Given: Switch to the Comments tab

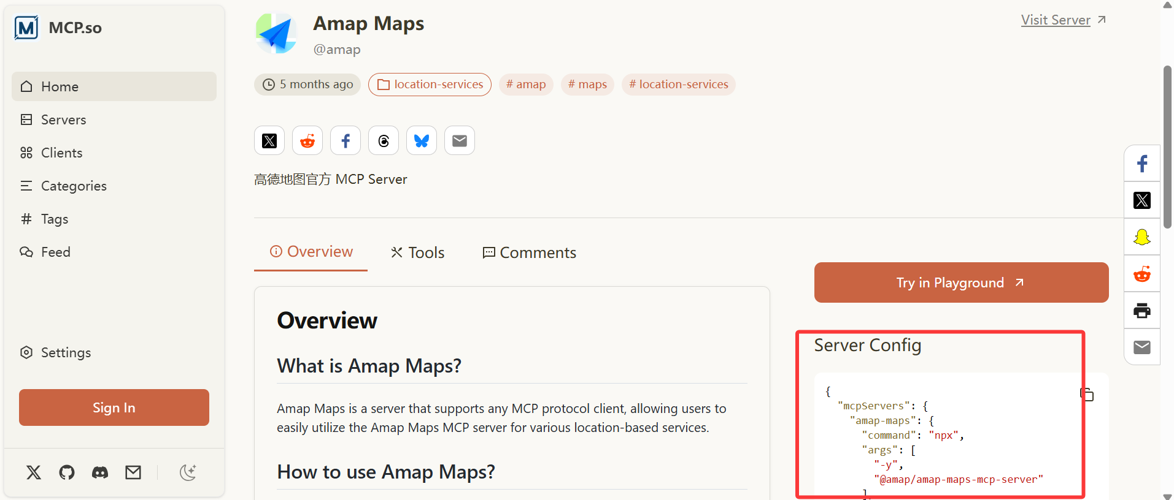Looking at the screenshot, I should (x=530, y=252).
